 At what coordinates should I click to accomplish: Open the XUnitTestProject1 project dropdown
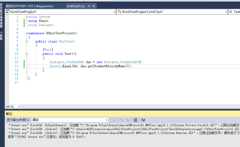pyautogui.click(x=114, y=12)
